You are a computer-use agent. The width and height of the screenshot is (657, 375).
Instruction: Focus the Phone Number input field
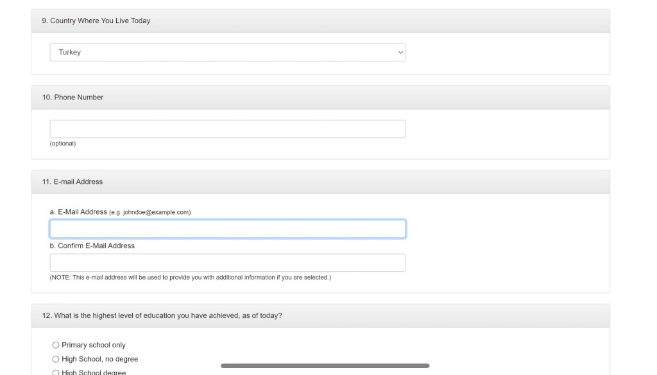227,129
